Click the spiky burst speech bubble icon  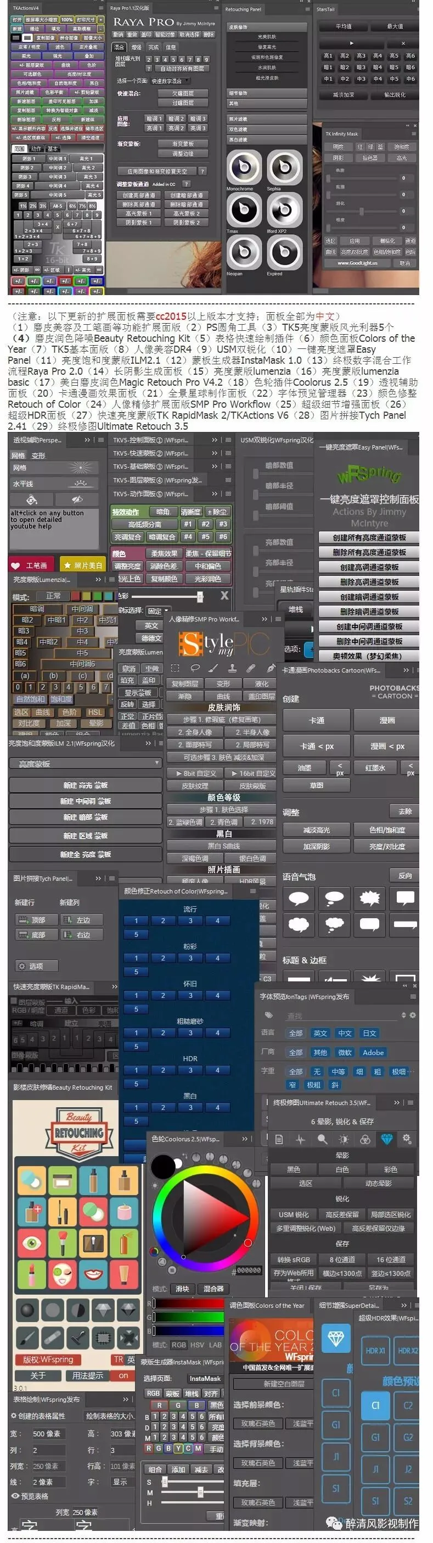click(369, 898)
